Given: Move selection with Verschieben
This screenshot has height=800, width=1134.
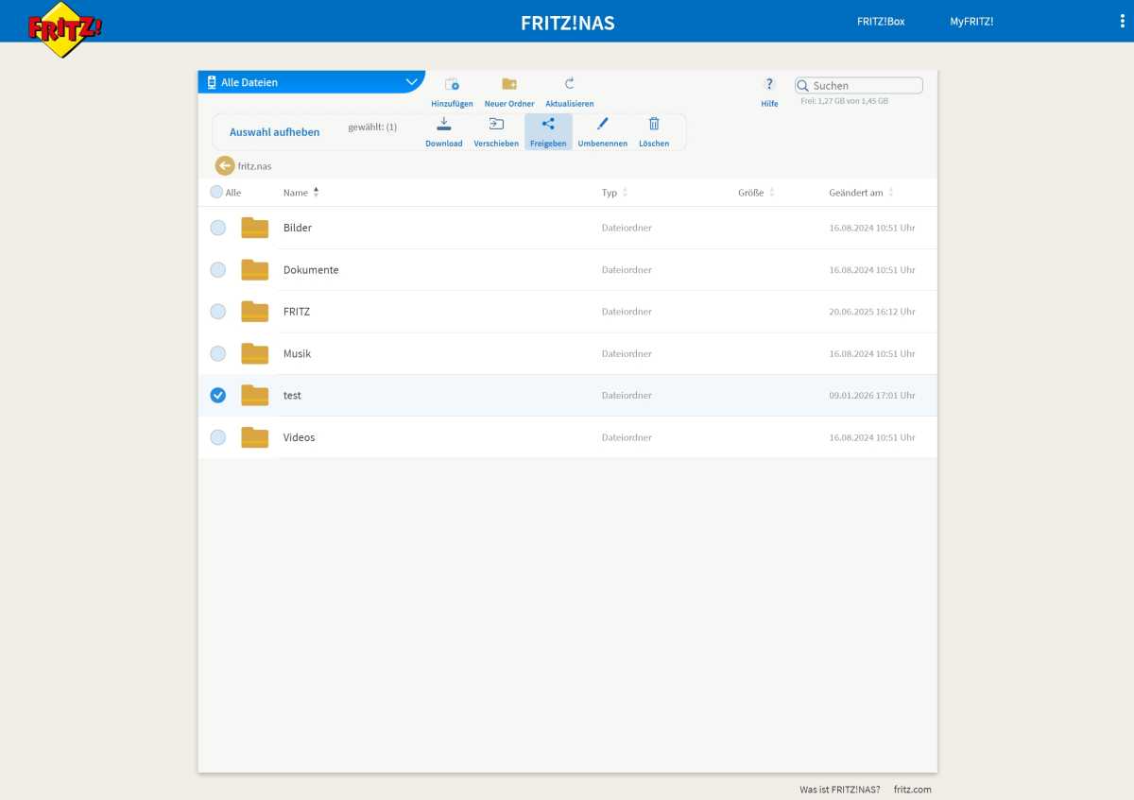Looking at the screenshot, I should pos(496,132).
